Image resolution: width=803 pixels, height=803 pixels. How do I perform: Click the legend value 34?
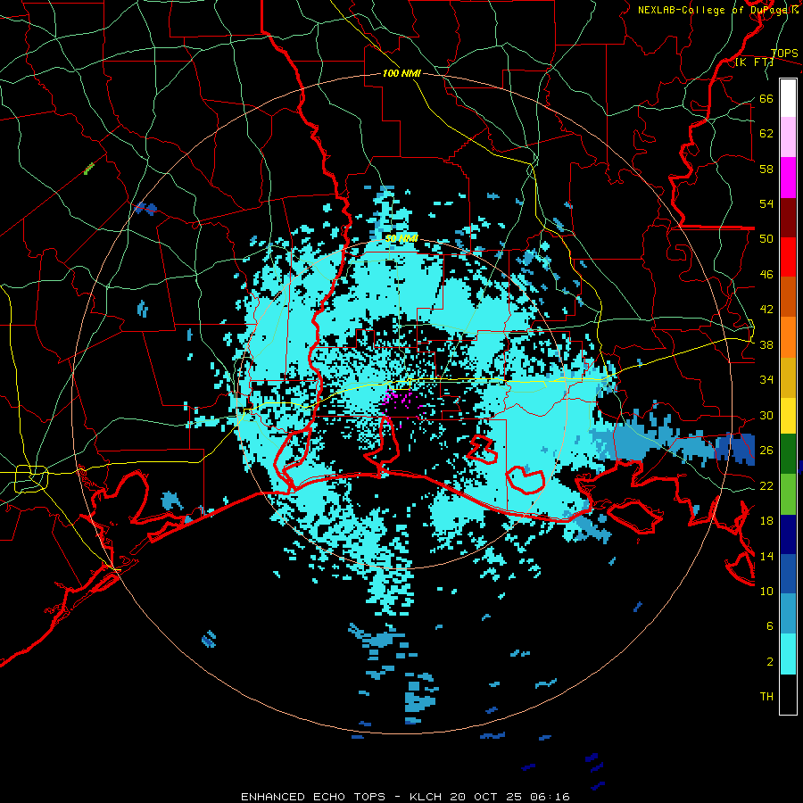(766, 380)
